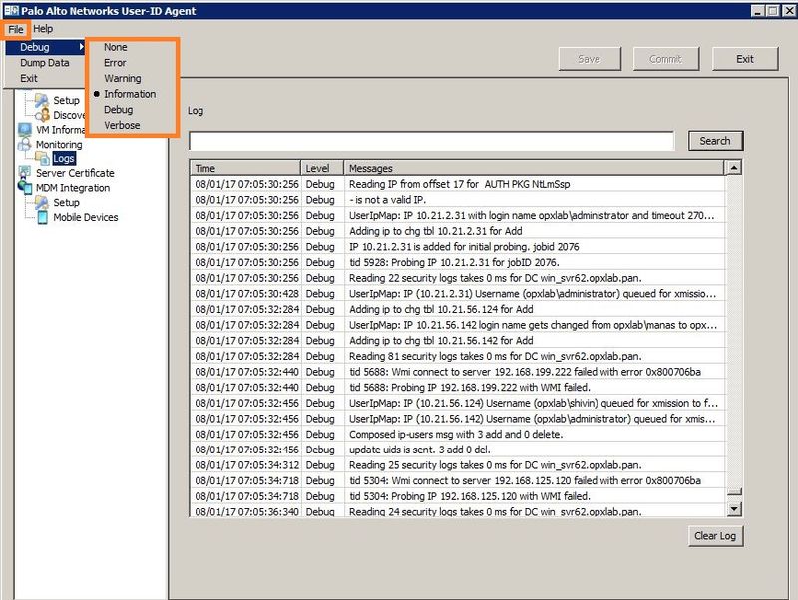Open the Help menu

point(43,29)
